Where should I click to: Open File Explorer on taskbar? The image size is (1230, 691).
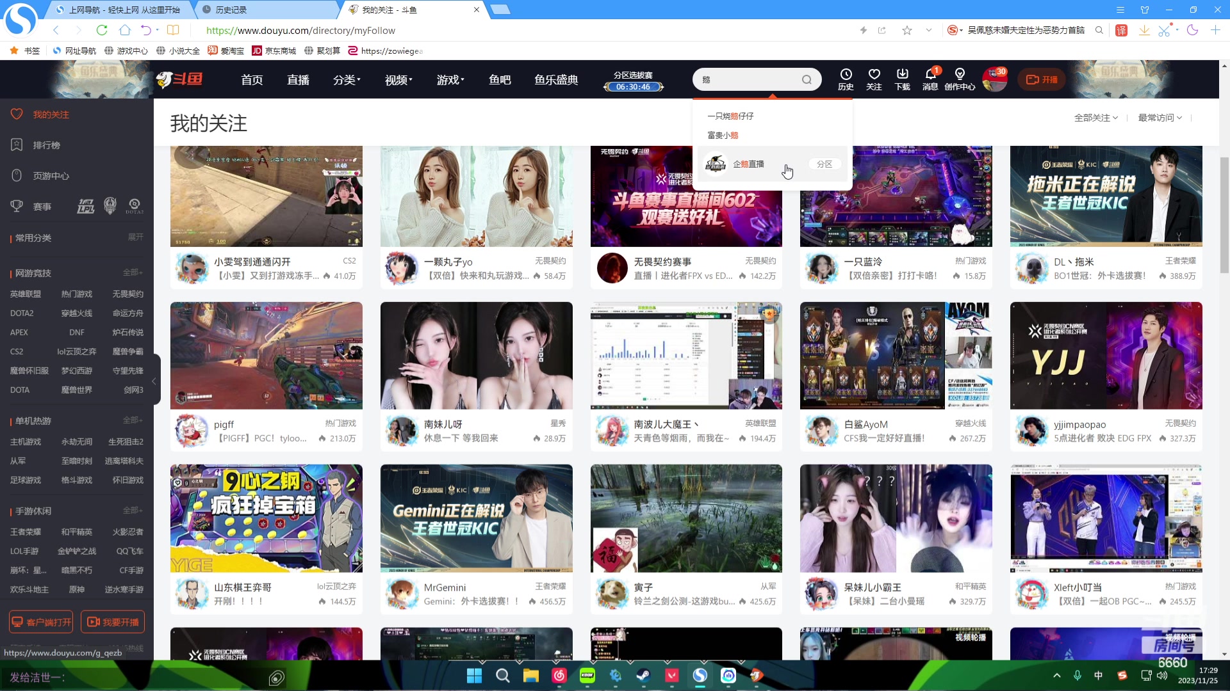point(530,676)
